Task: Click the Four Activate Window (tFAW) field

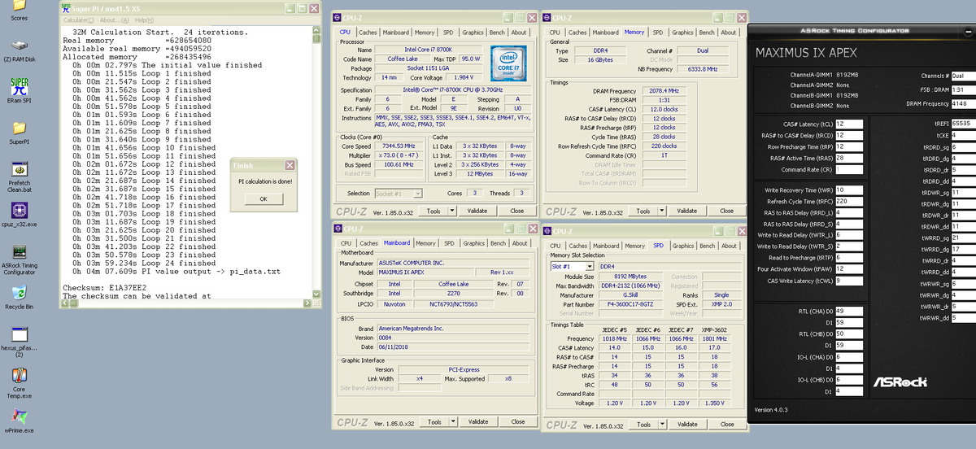Action: (850, 269)
